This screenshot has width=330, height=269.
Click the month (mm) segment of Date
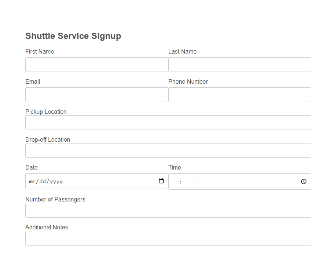(32, 181)
